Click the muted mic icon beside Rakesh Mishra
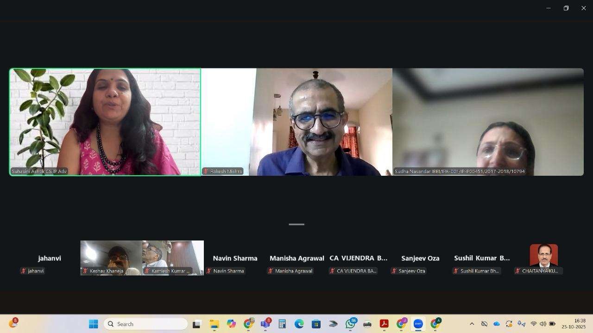This screenshot has height=333, width=593. (x=206, y=172)
